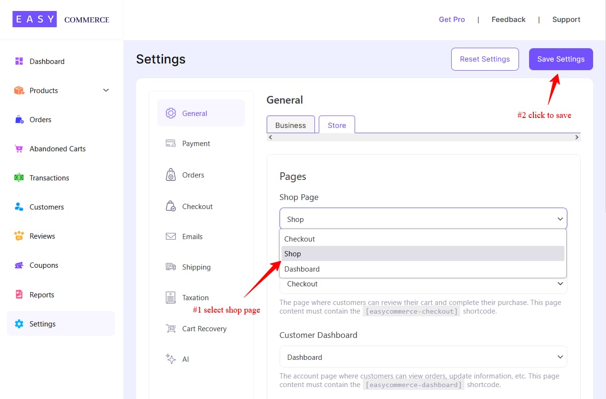Select the Reviews star icon
The width and height of the screenshot is (606, 399).
pos(18,236)
